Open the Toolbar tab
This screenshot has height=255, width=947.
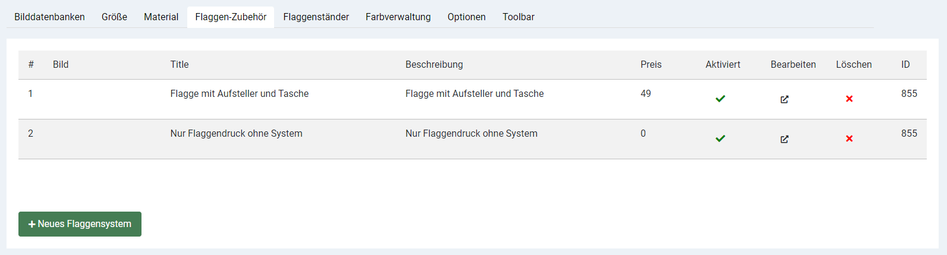[x=518, y=17]
